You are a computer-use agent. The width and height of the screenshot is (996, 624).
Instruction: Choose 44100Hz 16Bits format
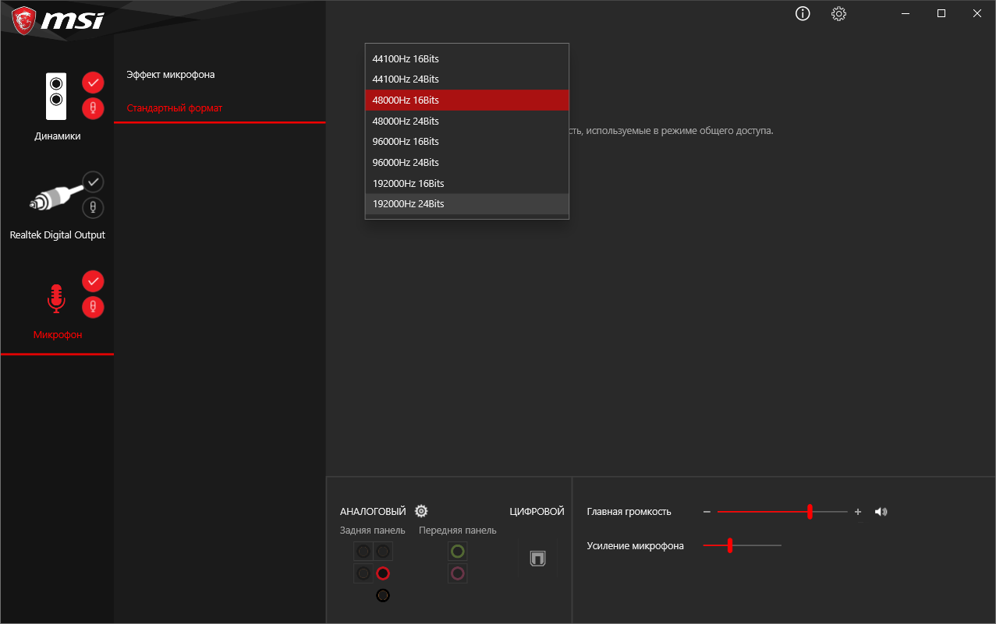(467, 58)
